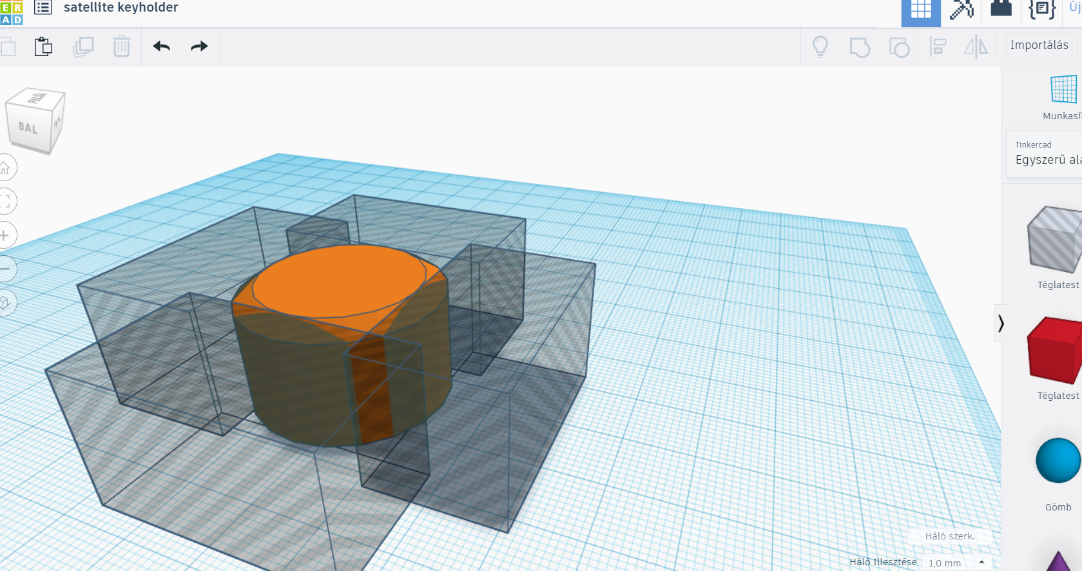Click the Duplicate icon
This screenshot has width=1082, height=571.
tap(83, 47)
